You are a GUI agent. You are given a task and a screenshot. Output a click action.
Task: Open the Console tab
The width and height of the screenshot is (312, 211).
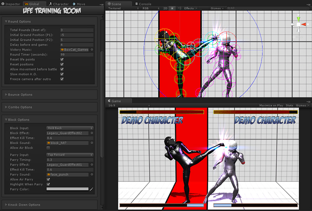pos(143,4)
